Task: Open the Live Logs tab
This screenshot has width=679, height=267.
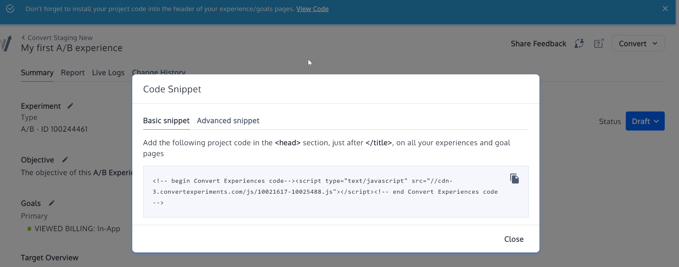Action: tap(108, 73)
